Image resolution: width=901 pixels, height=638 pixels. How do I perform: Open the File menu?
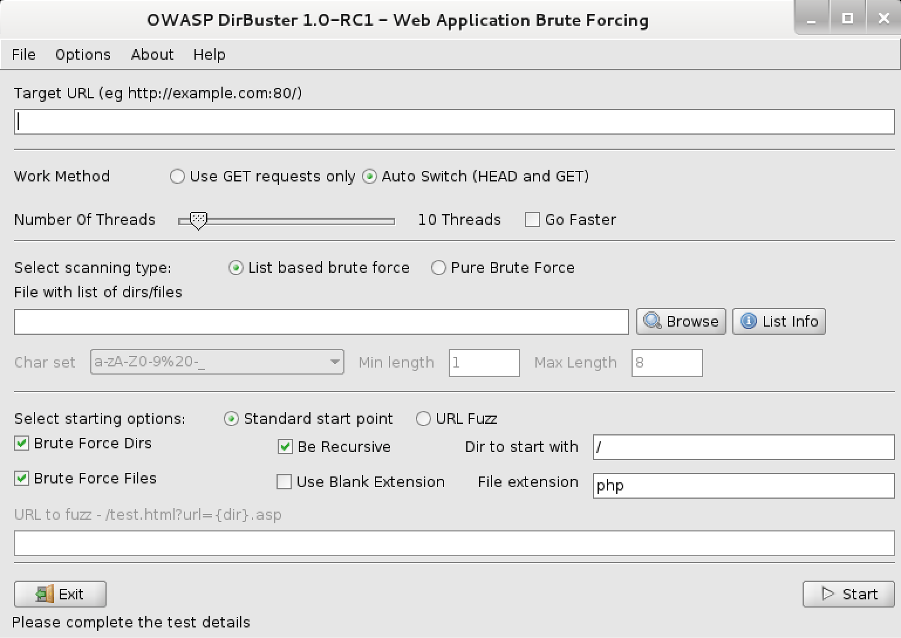click(x=23, y=54)
